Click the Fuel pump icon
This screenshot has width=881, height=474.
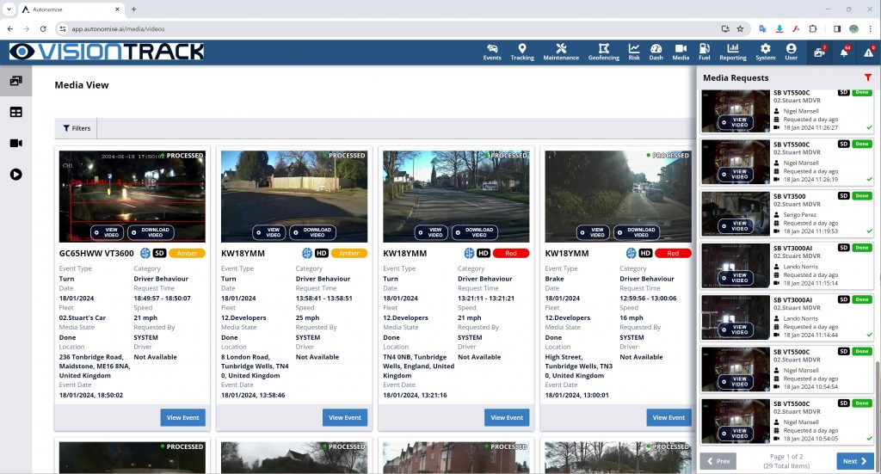coord(705,52)
